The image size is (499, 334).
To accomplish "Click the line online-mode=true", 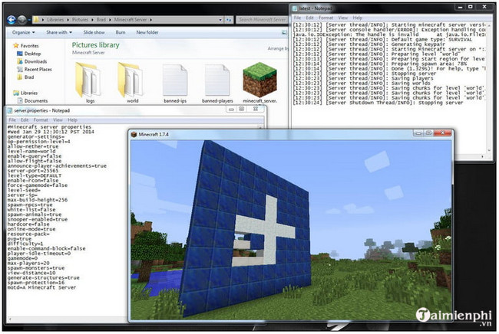I will pyautogui.click(x=31, y=229).
